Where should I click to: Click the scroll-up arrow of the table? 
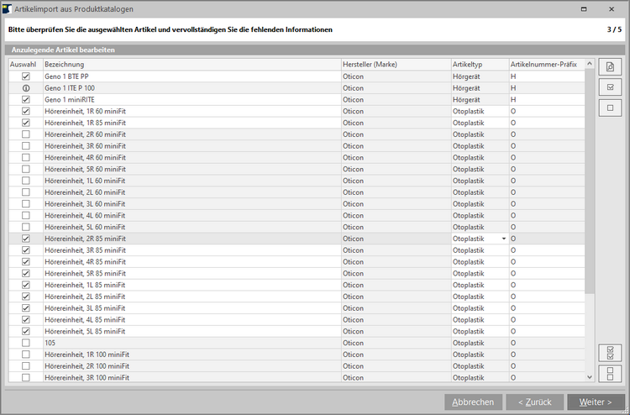(x=590, y=64)
